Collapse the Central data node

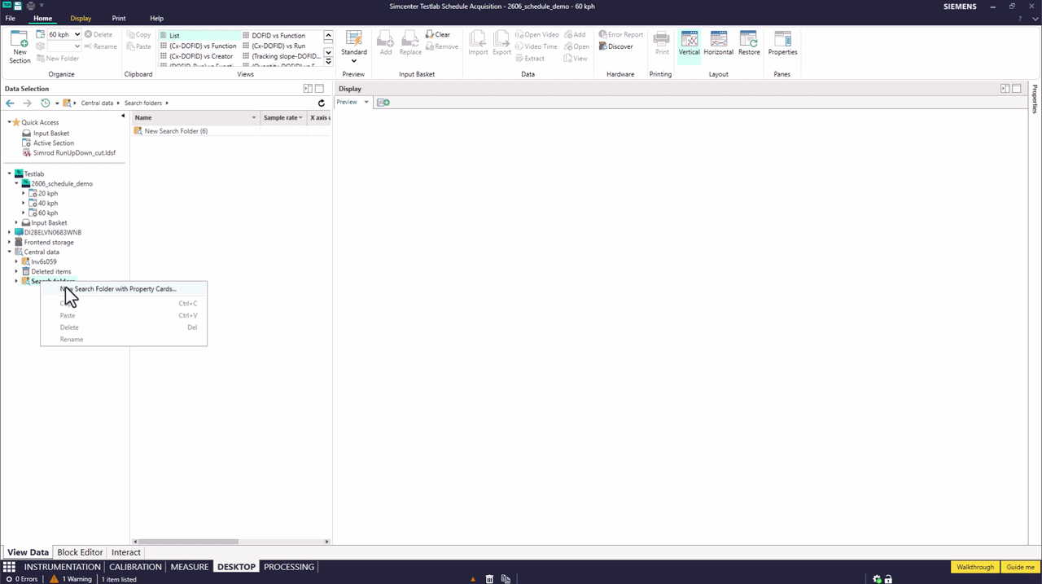click(x=10, y=252)
